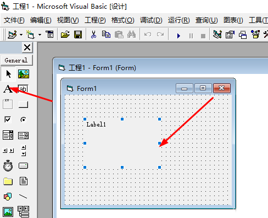
Task: Open the 图表(I) menu
Action: coord(233,20)
